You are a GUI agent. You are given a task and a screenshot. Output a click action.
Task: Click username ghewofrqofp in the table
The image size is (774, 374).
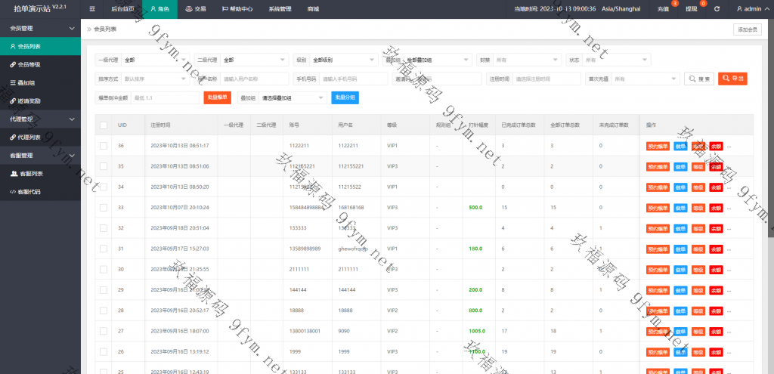coord(353,249)
